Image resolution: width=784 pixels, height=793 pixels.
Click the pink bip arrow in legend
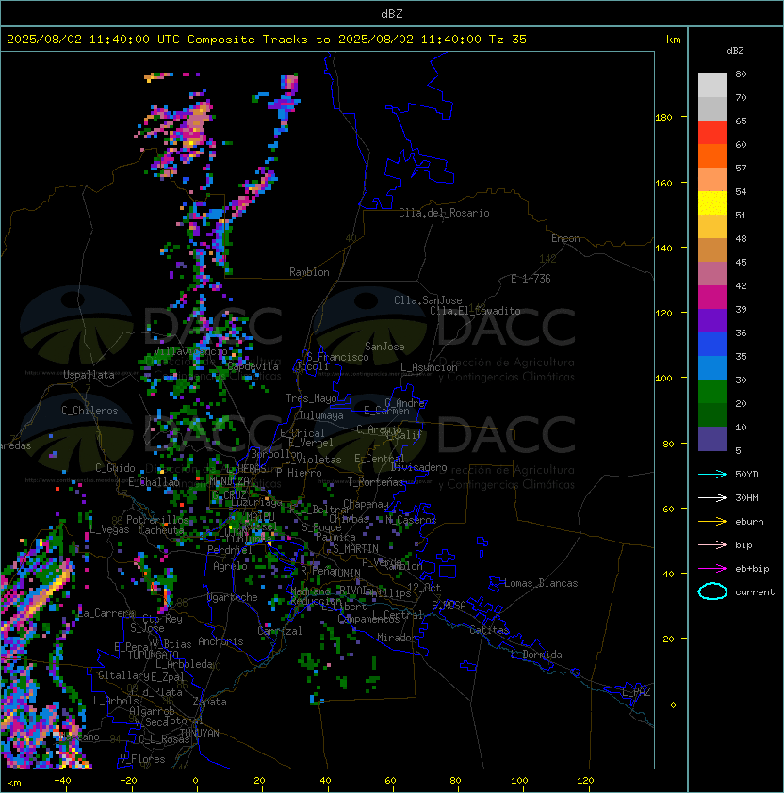(x=712, y=544)
